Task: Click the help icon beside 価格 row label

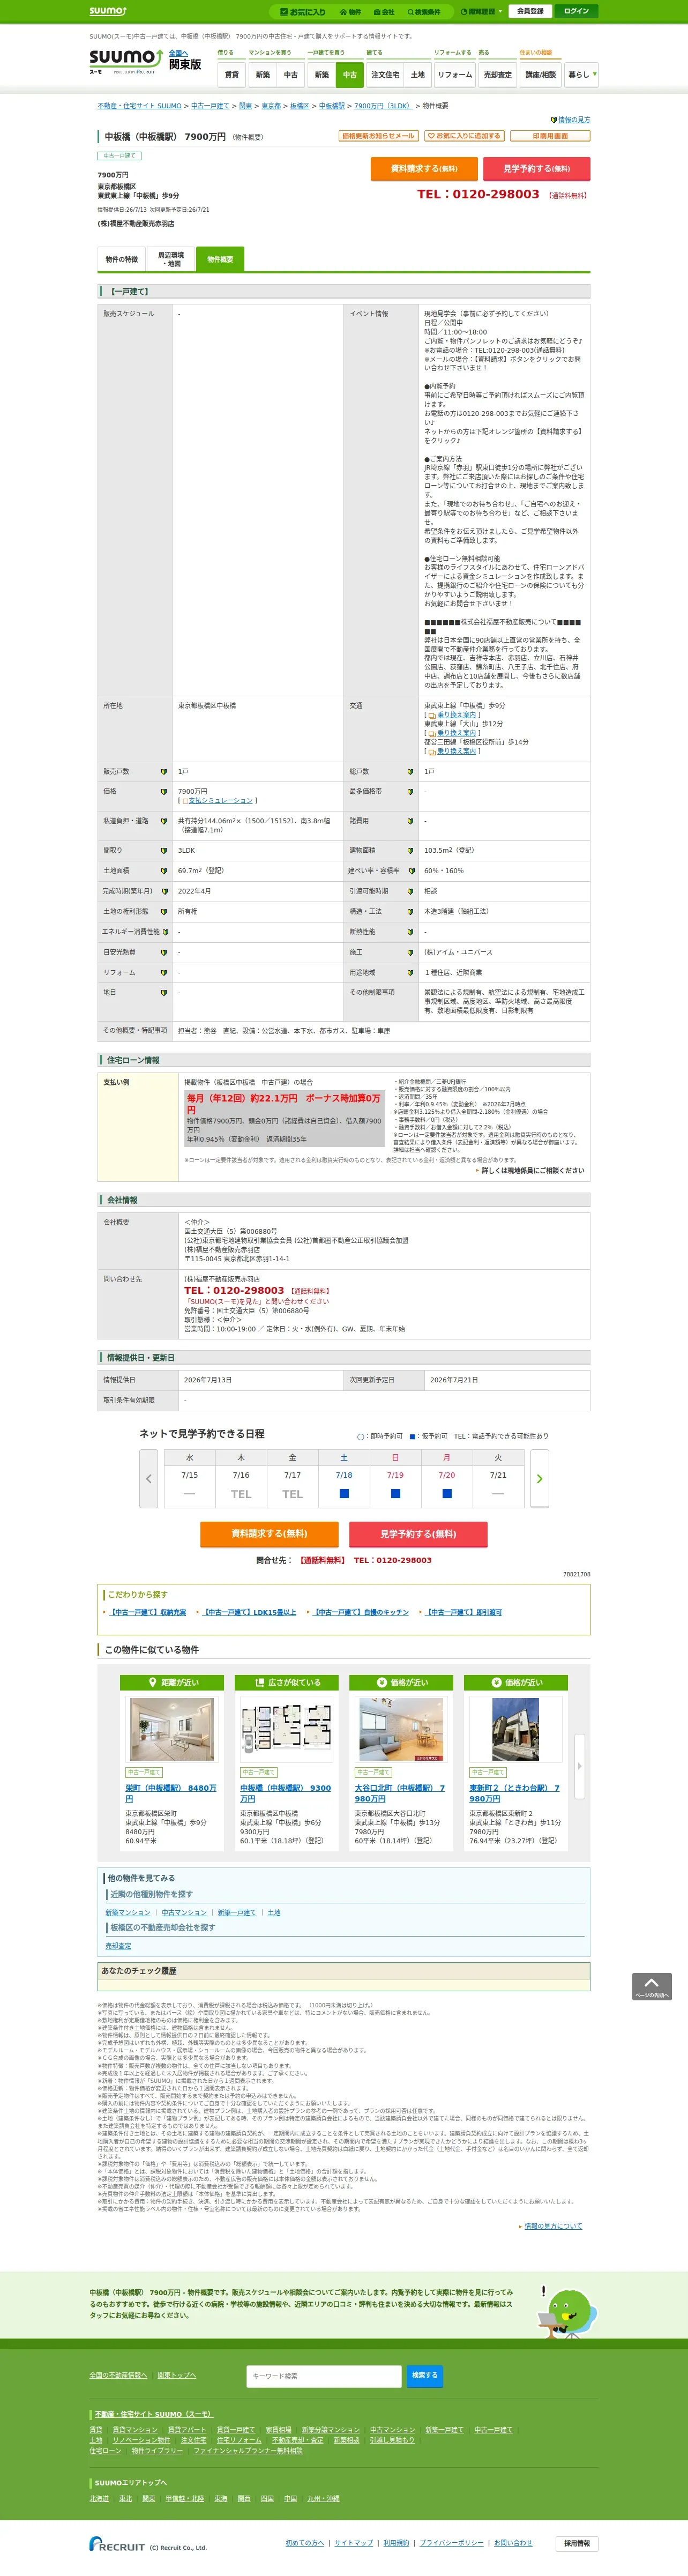Action: click(x=164, y=792)
